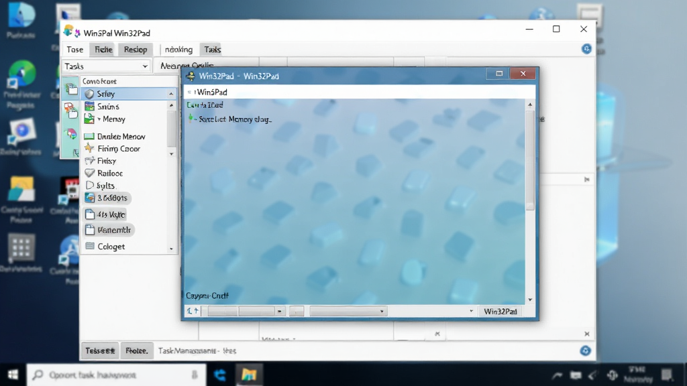
Task: Expand the Memoy tree item
Action: click(99, 119)
